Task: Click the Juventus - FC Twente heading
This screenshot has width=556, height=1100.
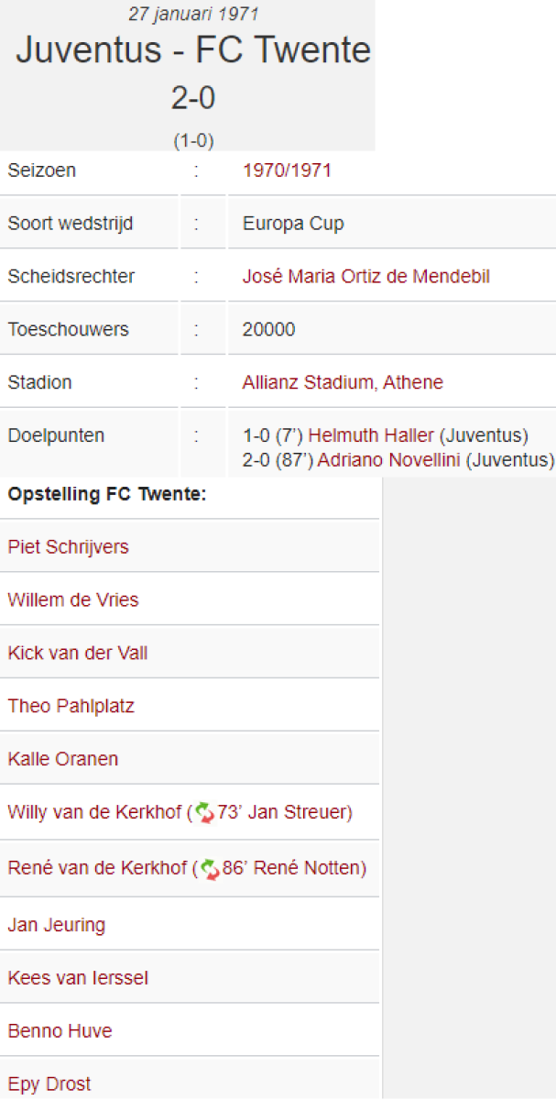Action: click(193, 49)
